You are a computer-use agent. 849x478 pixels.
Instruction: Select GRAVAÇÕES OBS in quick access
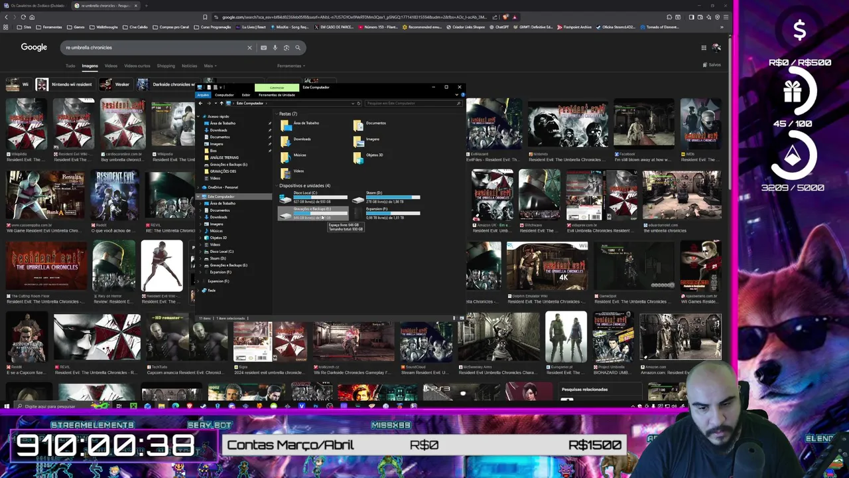[222, 171]
